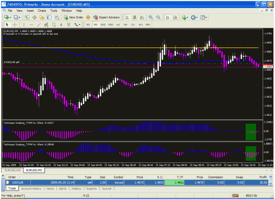Image resolution: width=275 pixels, height=199 pixels.
Task: Open the Charts menu
Action: click(x=42, y=11)
